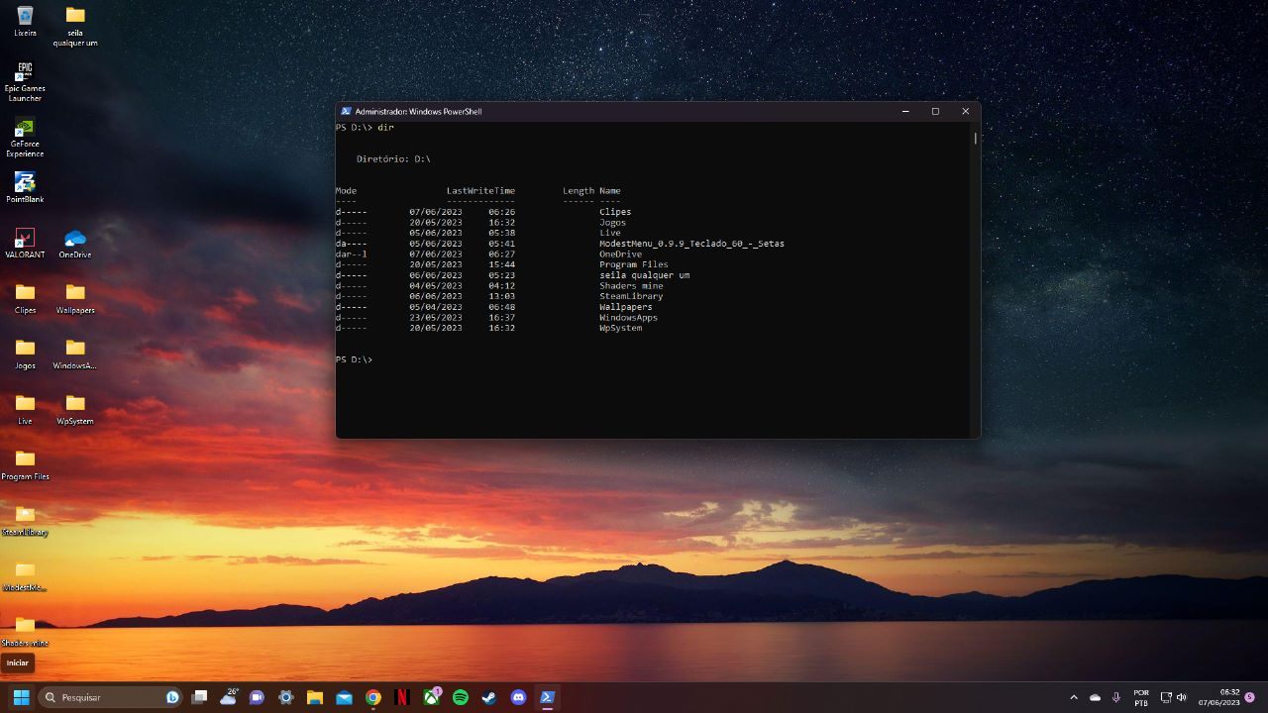Click 'Diretório: D:\' text in PowerShell
The image size is (1268, 713).
tap(393, 158)
